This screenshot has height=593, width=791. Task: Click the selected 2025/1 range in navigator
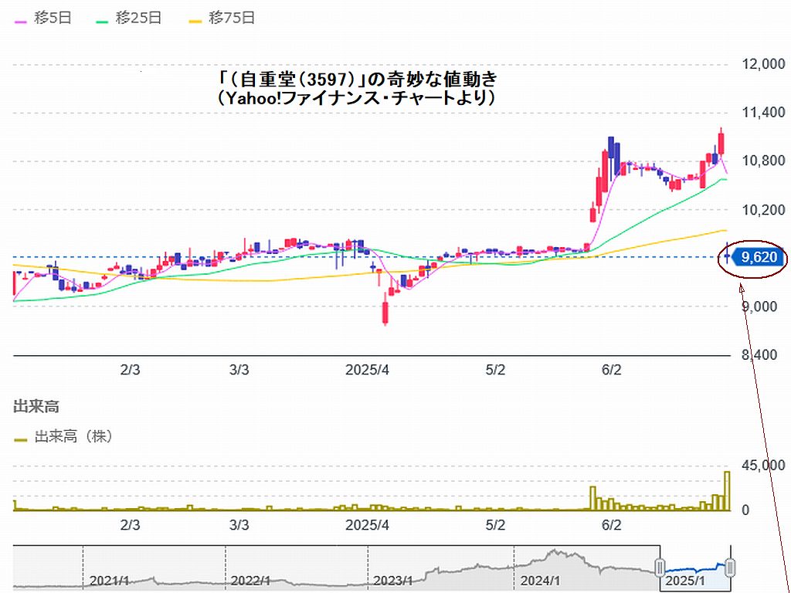point(694,568)
